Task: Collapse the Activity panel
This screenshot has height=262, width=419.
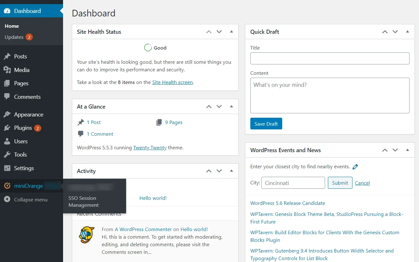Action: pos(231,171)
